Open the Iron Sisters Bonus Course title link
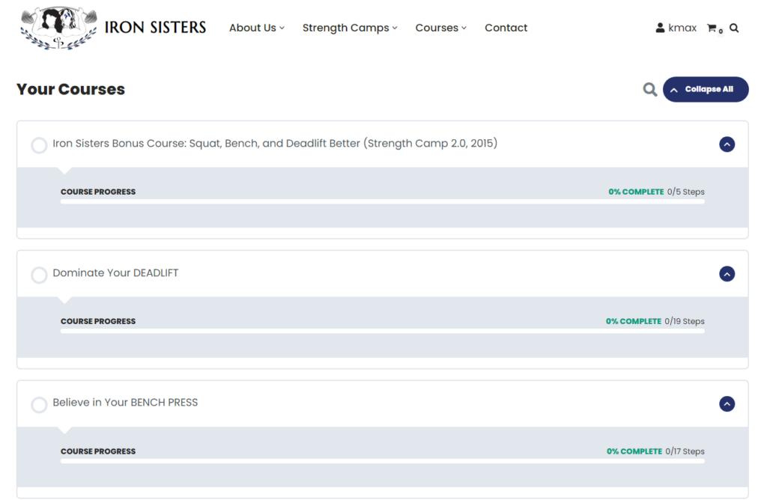The width and height of the screenshot is (767, 500). 275,143
